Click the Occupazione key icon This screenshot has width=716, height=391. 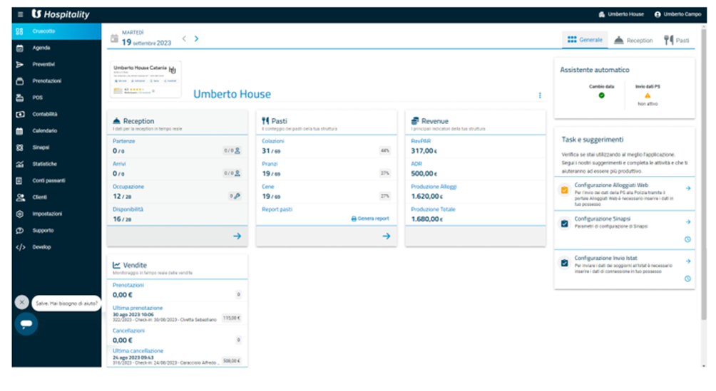(x=237, y=196)
